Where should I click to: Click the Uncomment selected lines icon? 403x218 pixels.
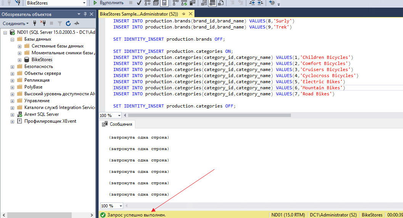[241, 3]
